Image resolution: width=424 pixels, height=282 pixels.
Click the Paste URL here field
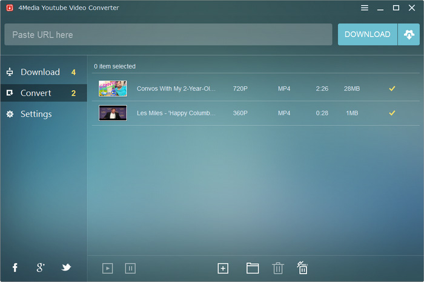(x=168, y=34)
